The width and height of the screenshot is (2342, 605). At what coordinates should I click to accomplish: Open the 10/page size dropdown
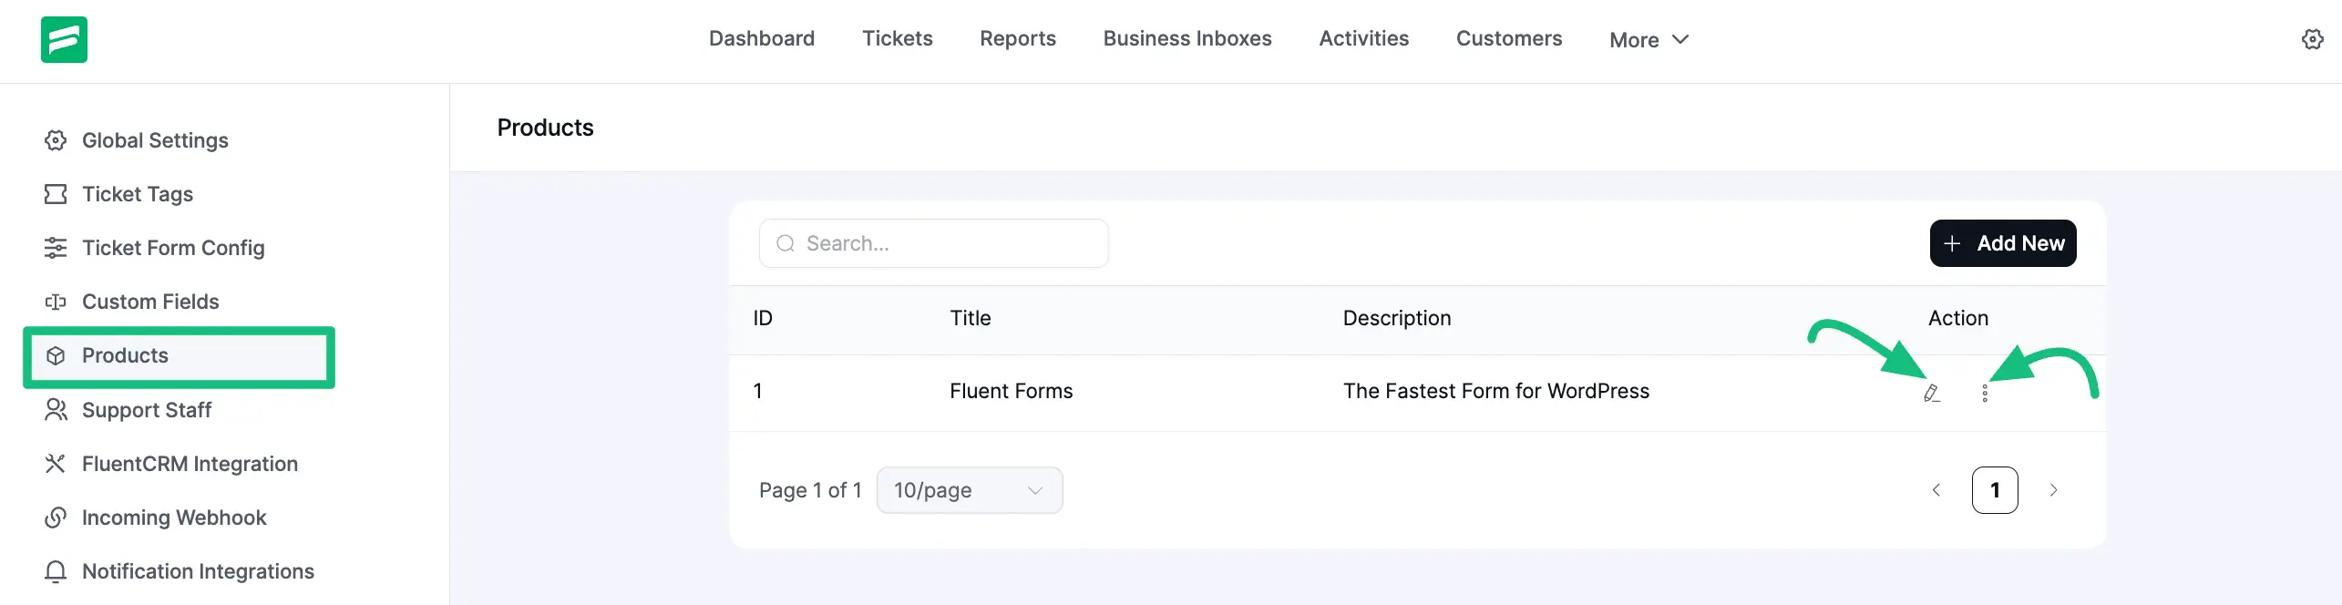click(x=969, y=490)
